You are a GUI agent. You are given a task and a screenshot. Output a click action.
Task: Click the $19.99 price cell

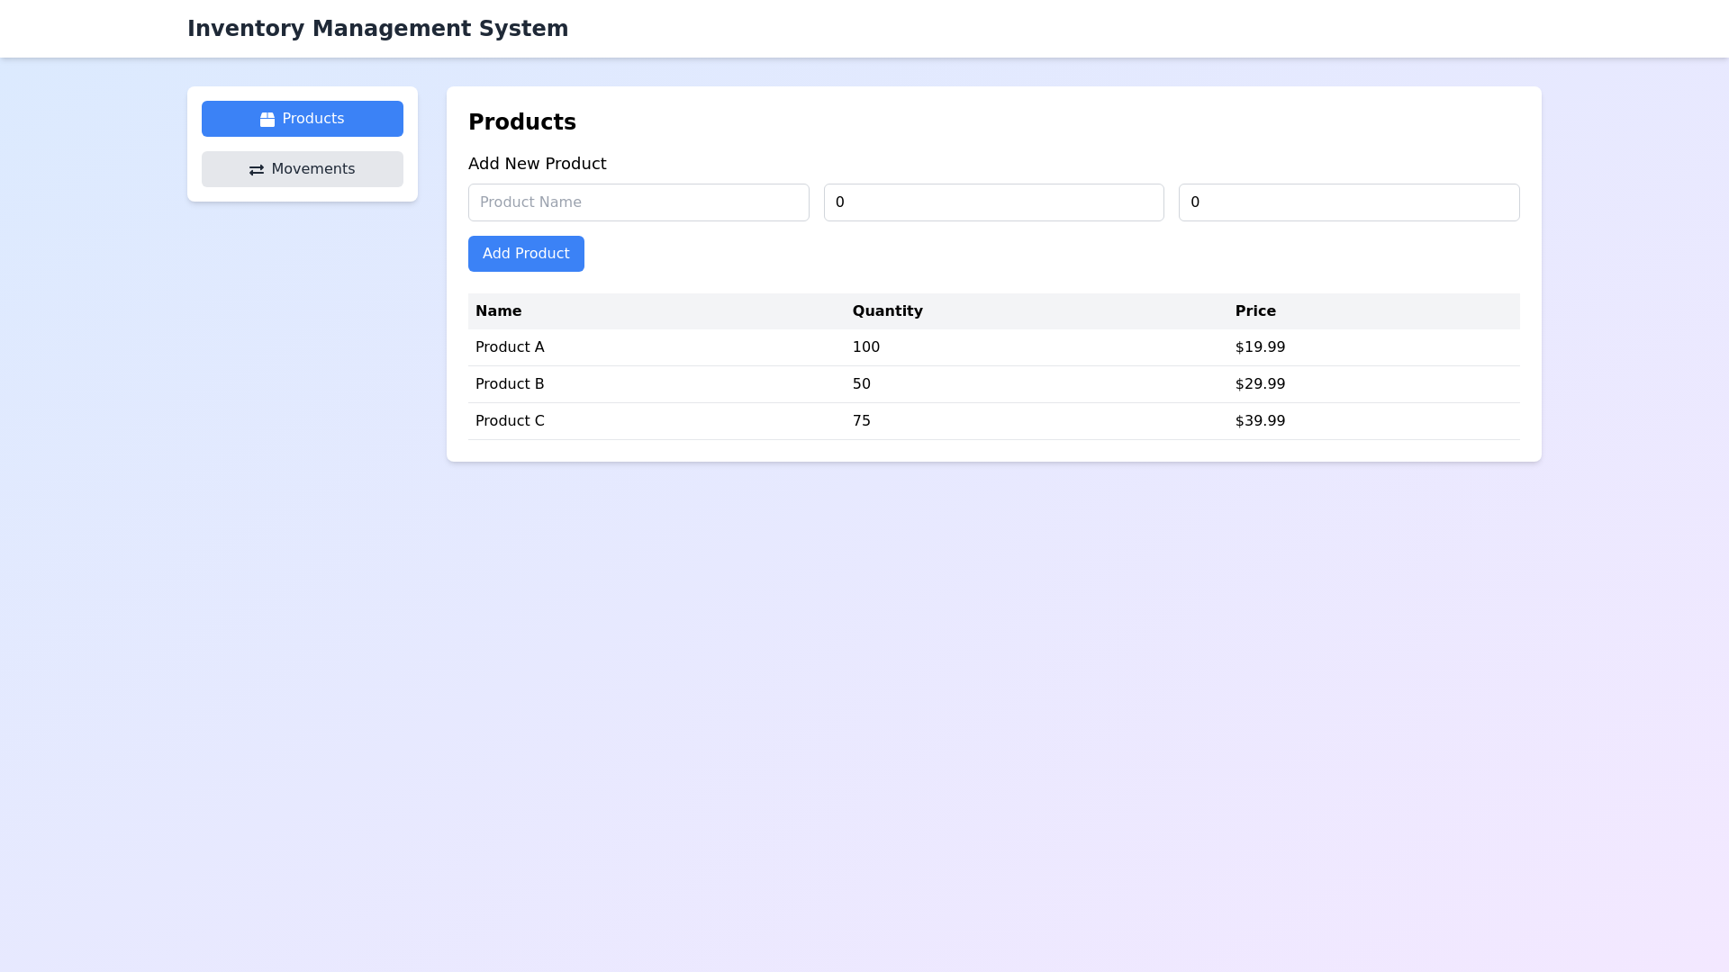tap(1260, 347)
